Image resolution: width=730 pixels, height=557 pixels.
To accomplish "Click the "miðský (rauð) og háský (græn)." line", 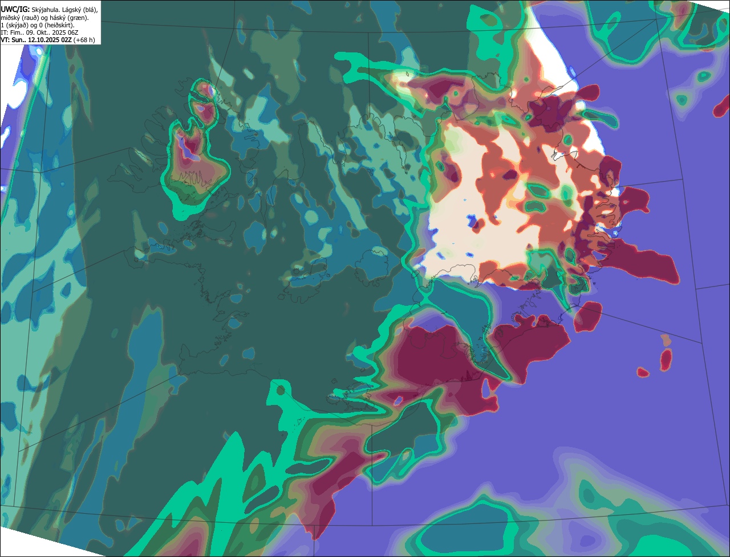I will point(45,18).
